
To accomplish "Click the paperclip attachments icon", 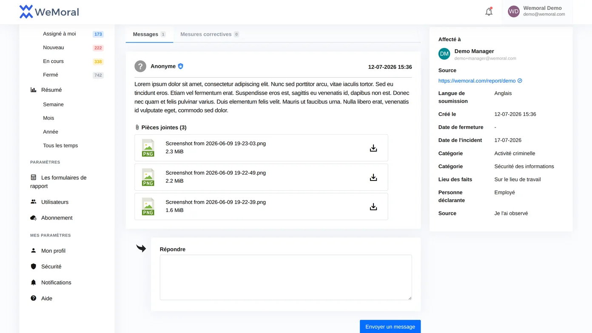I will point(137,127).
